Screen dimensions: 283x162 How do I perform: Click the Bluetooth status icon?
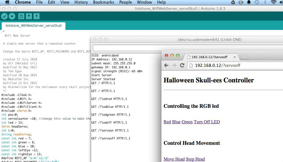tap(265, 2)
